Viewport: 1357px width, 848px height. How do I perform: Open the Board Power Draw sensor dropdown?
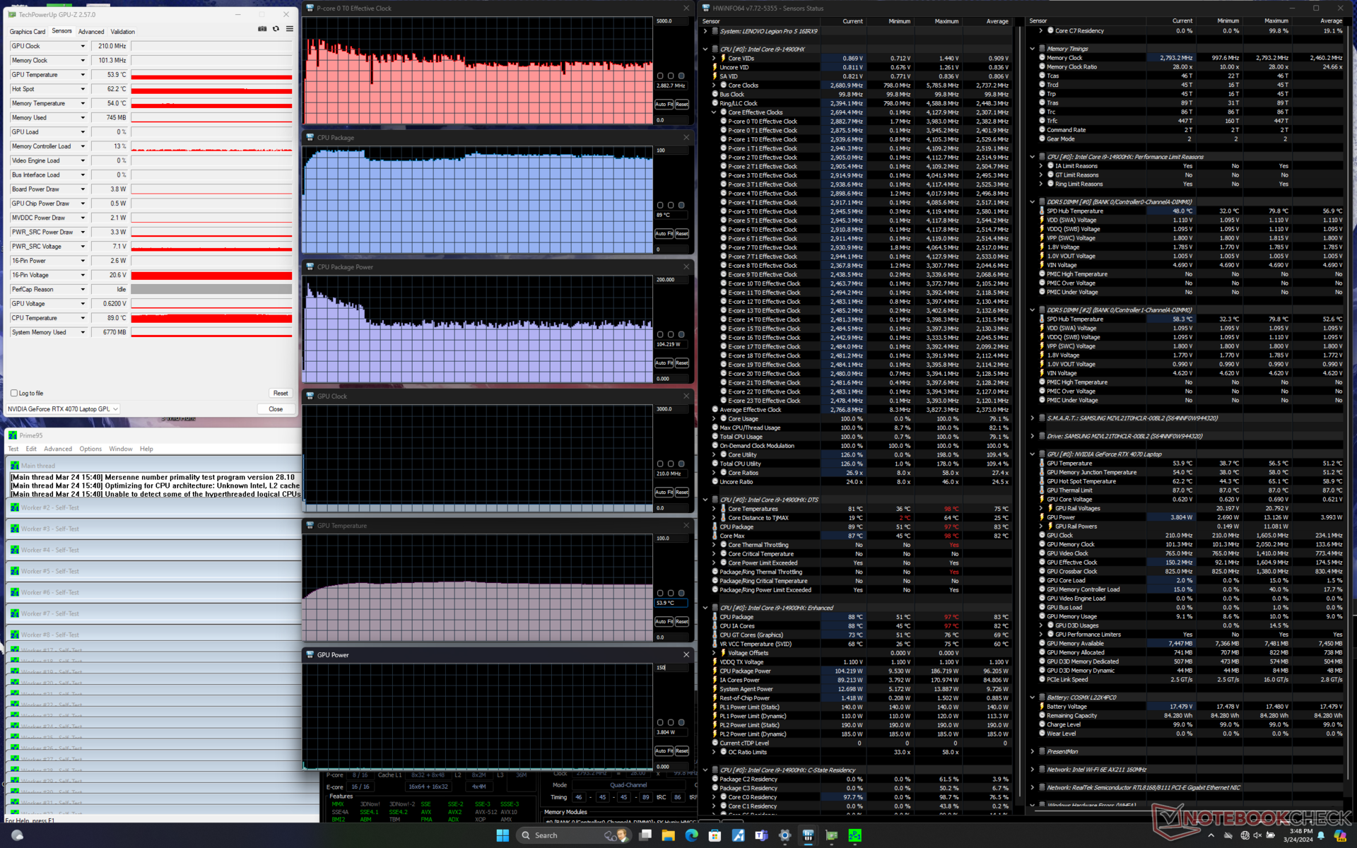click(x=83, y=189)
